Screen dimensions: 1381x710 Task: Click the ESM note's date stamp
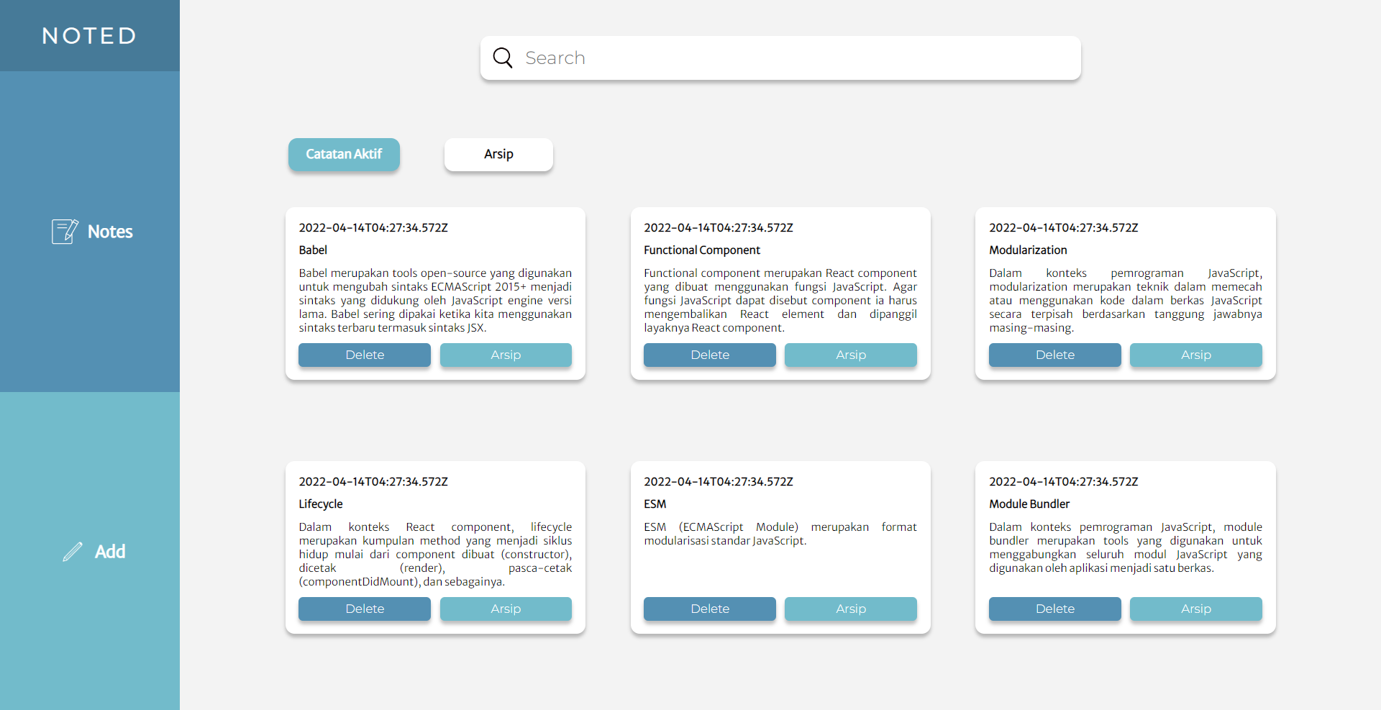719,481
